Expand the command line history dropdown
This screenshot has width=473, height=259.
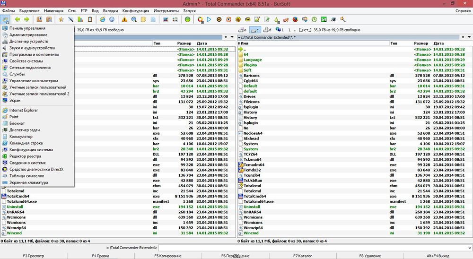470,248
